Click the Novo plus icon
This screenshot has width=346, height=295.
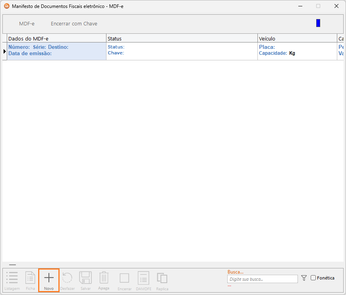49,278
